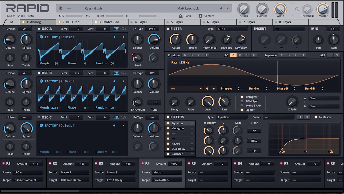Open OSC C wavetable menu icon
344x194 pixels.
(x=41, y=125)
